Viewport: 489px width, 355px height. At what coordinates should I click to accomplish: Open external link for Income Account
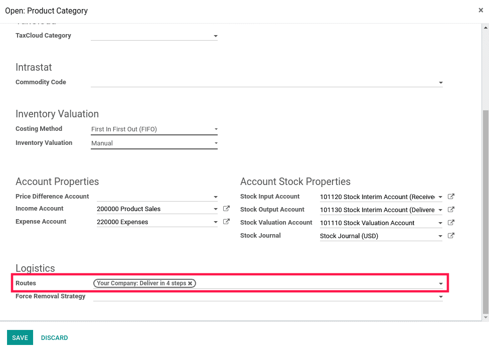coord(226,209)
